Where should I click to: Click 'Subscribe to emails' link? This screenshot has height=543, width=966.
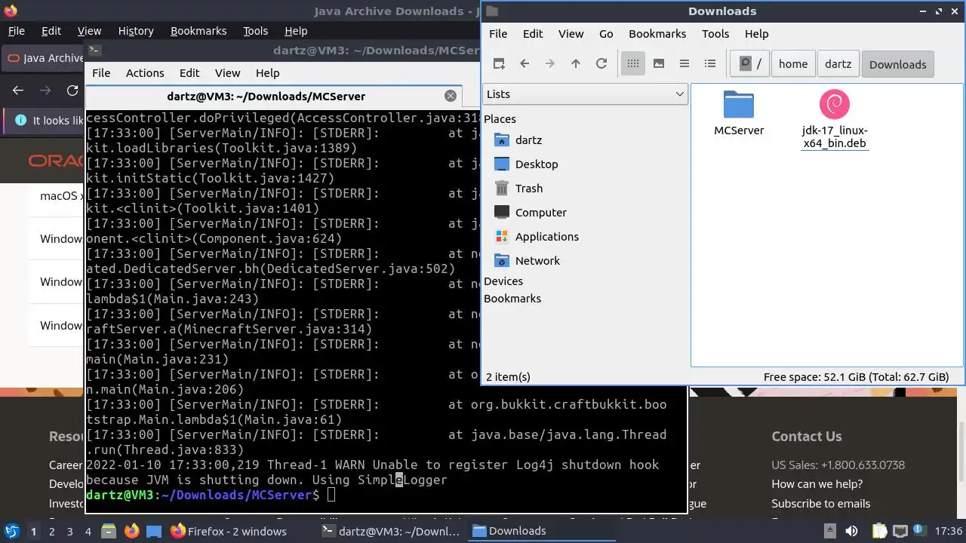coord(820,504)
